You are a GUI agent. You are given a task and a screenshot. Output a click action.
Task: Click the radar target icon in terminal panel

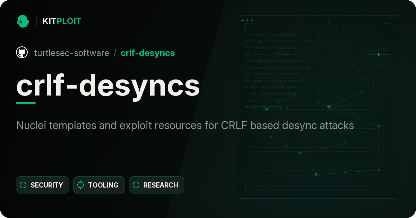pyautogui.click(x=379, y=54)
